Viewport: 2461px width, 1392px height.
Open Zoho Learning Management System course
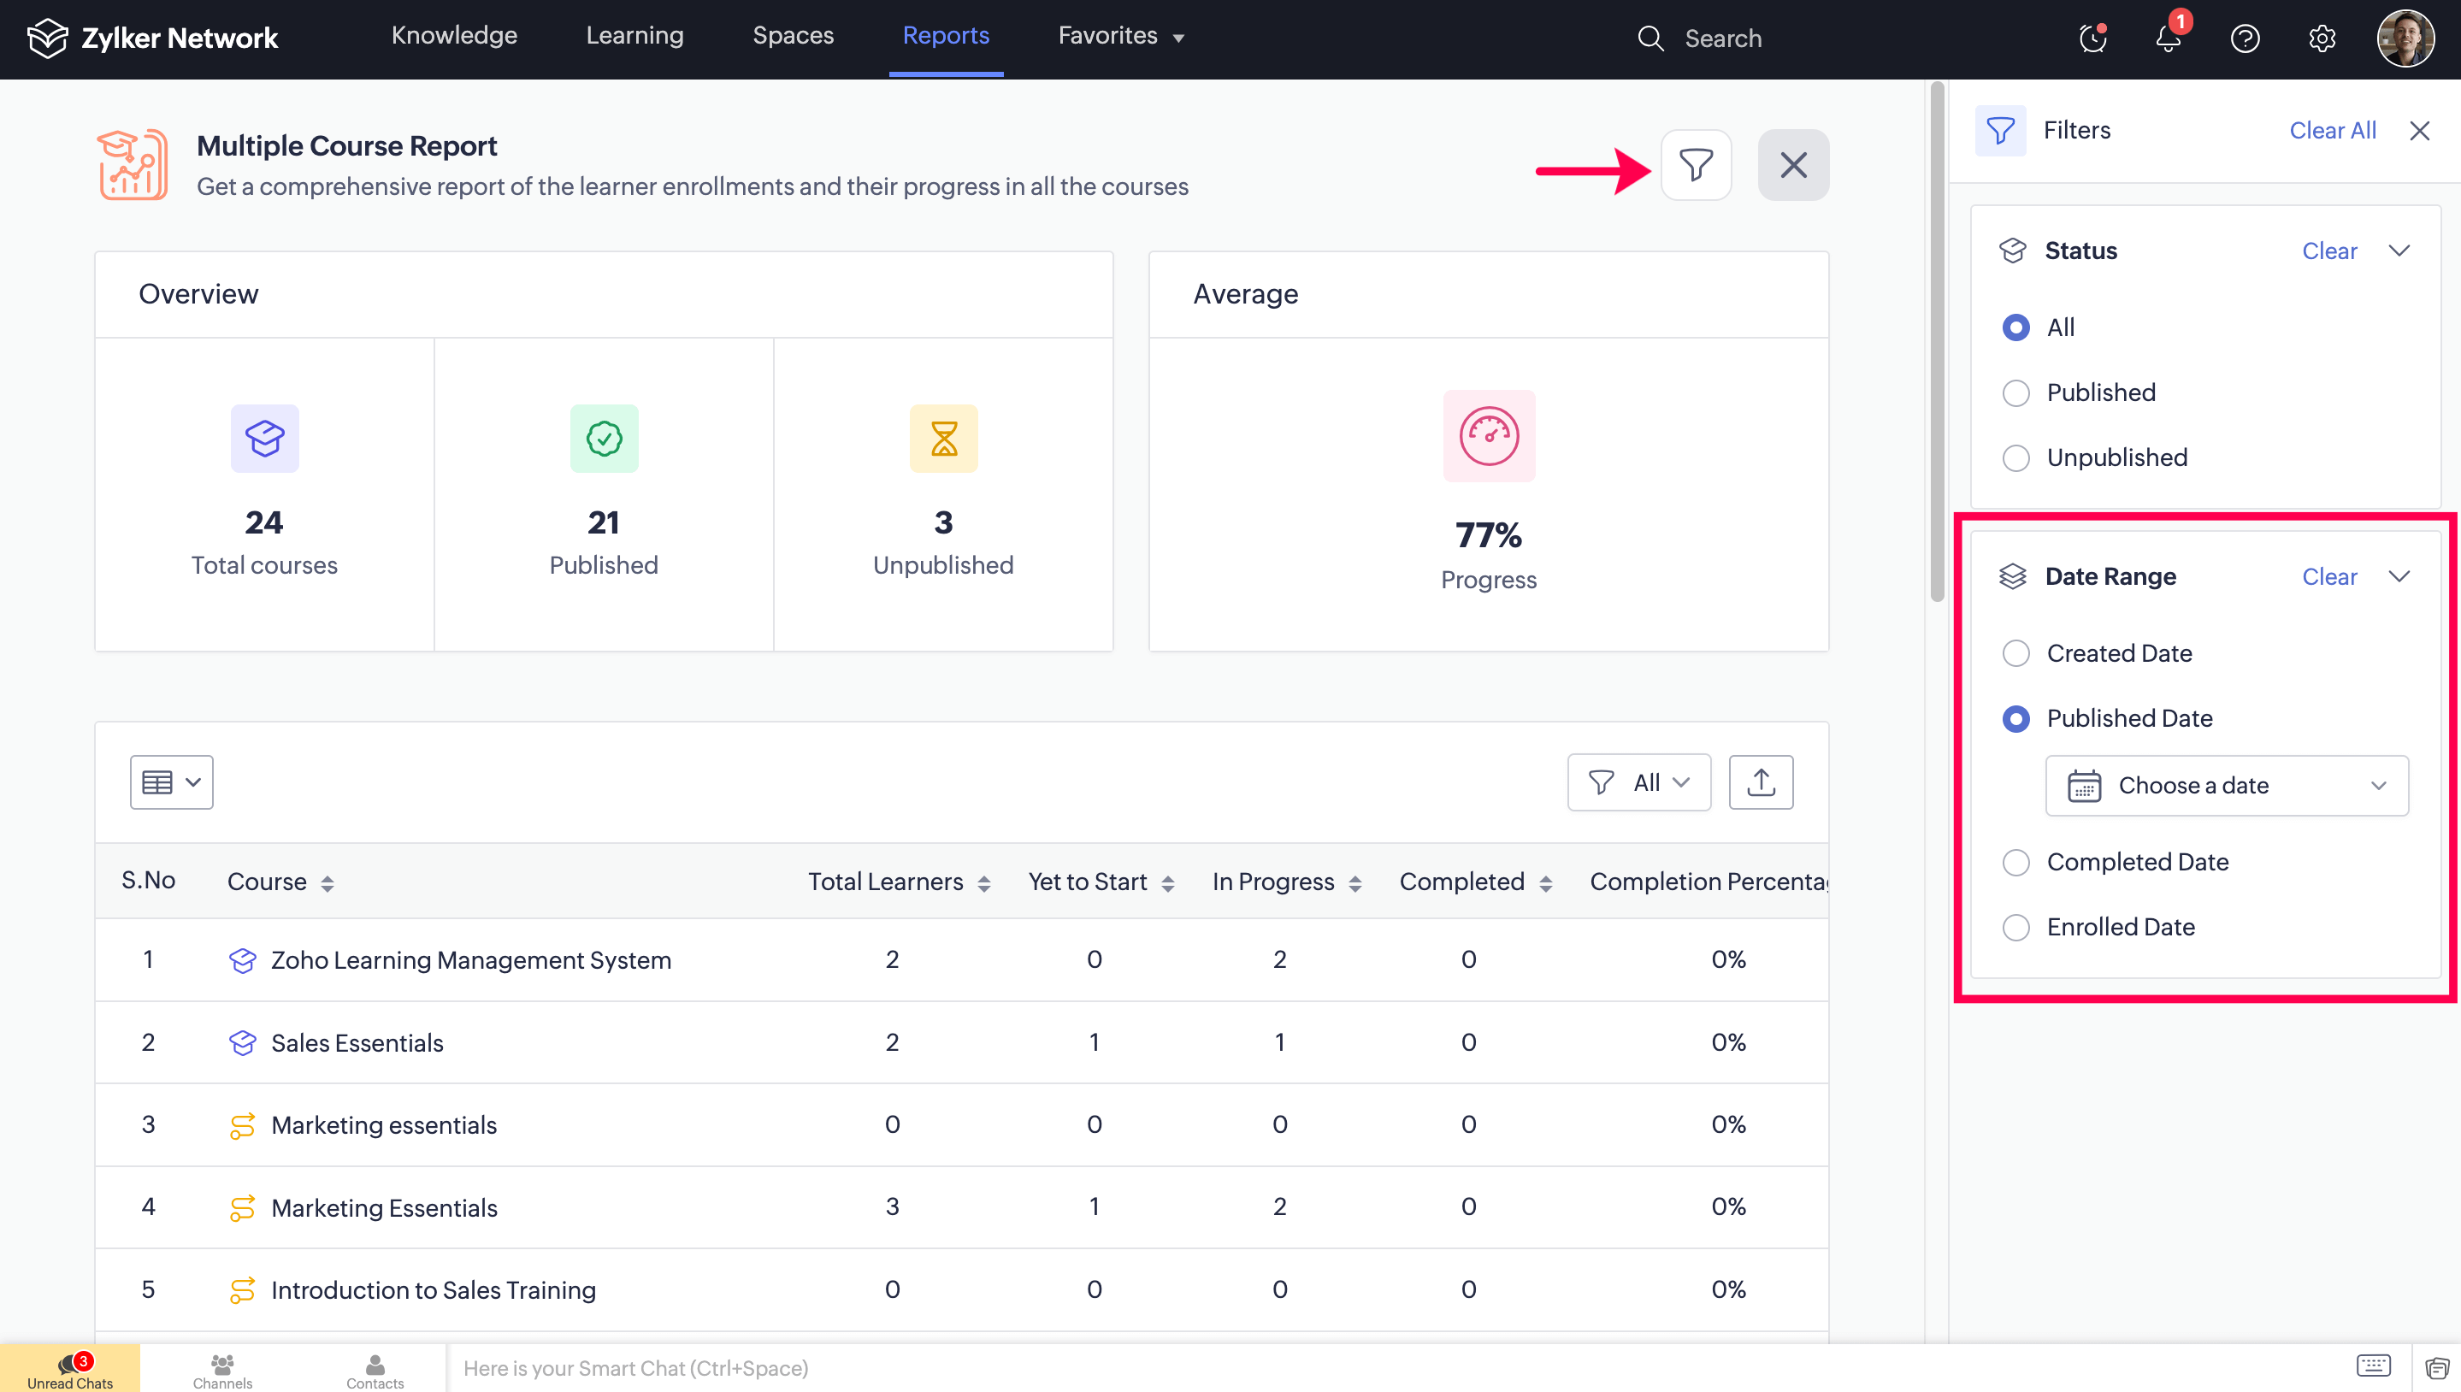[470, 960]
